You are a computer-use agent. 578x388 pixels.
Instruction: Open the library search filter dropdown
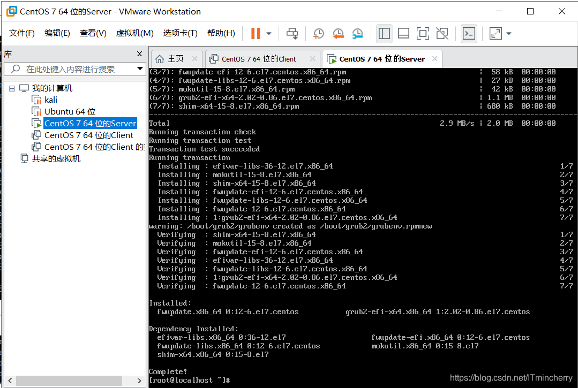click(140, 69)
